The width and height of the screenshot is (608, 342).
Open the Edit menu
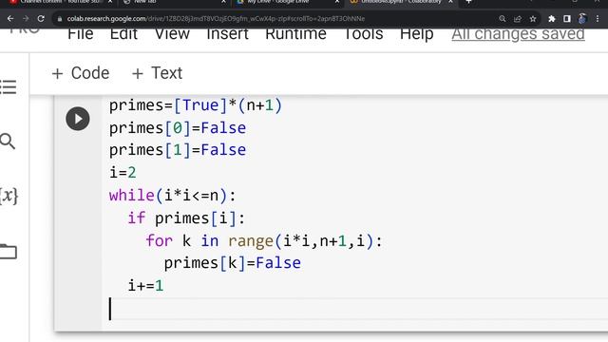click(123, 34)
